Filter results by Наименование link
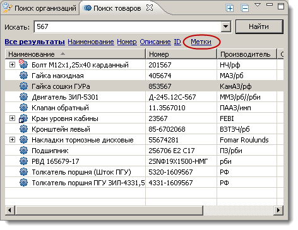 (x=91, y=42)
